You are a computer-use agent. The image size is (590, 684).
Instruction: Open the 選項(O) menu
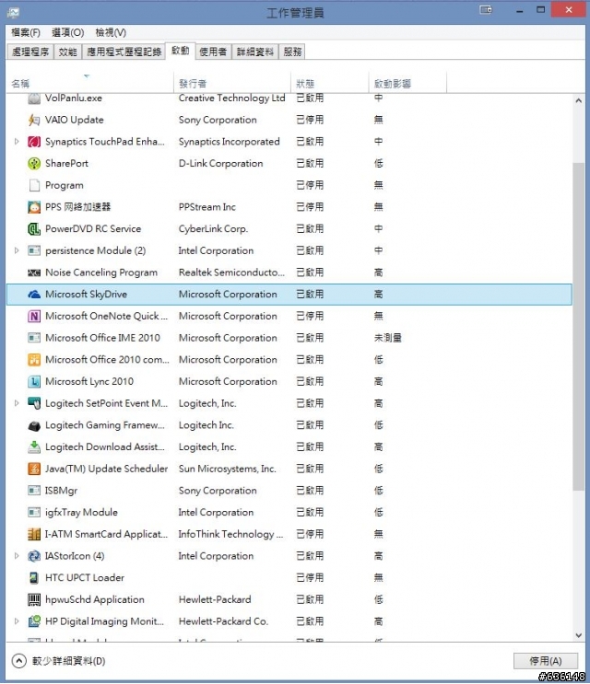click(67, 33)
